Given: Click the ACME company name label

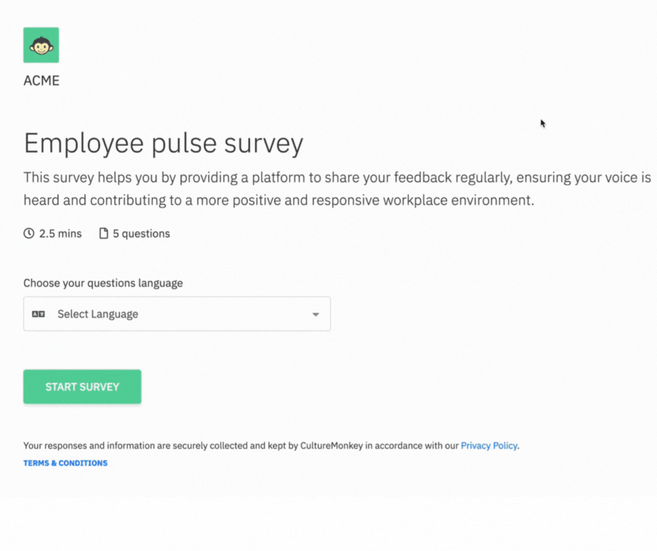Looking at the screenshot, I should pos(41,80).
